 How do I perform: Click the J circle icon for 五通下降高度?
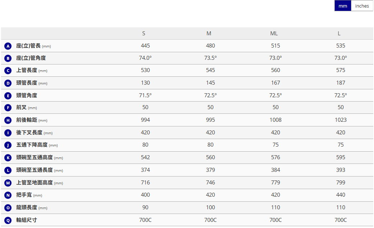(8, 145)
